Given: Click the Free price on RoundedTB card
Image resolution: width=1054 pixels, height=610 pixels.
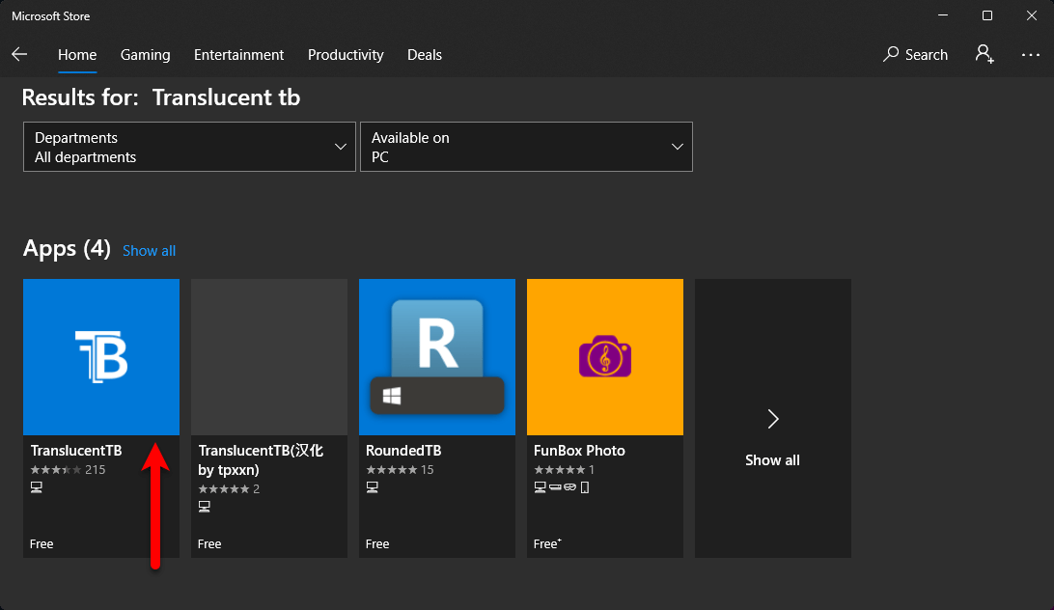Looking at the screenshot, I should click(377, 544).
